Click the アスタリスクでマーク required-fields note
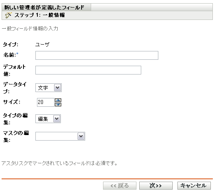Screen dimensions: 220x194 [x=59, y=163]
